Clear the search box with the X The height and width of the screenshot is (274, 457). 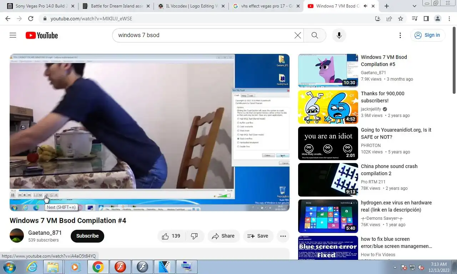click(298, 35)
